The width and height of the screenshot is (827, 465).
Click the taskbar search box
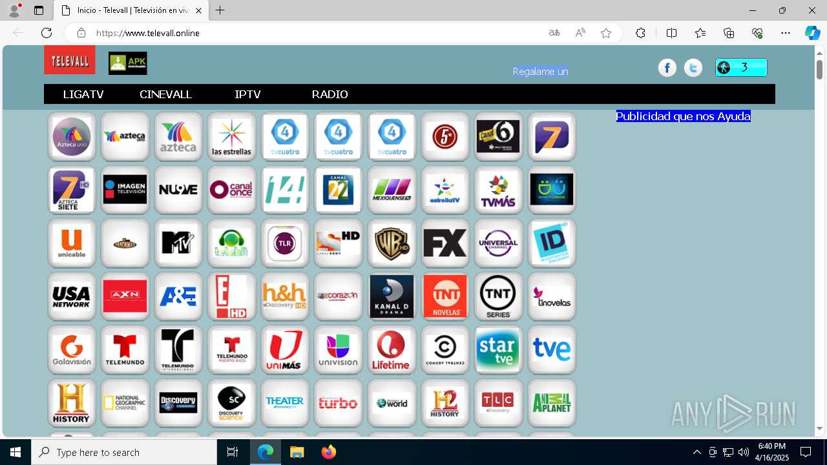[x=124, y=452]
